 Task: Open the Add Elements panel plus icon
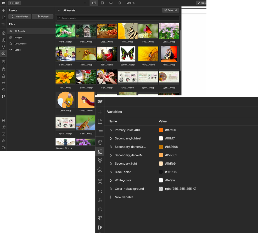(x=3, y=11)
